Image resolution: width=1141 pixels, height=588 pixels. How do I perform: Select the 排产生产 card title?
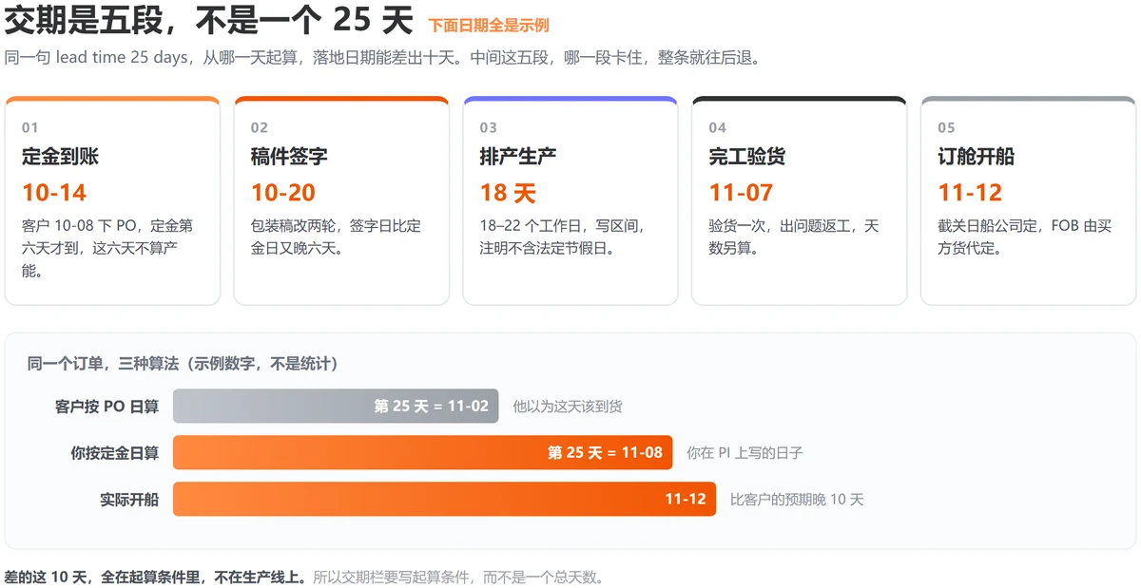[518, 157]
